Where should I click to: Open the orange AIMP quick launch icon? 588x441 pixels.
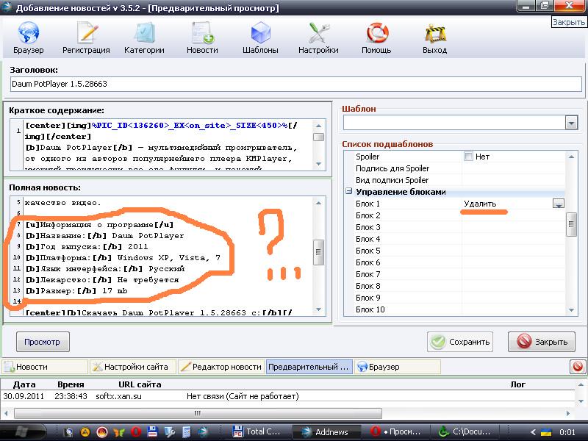point(85,431)
